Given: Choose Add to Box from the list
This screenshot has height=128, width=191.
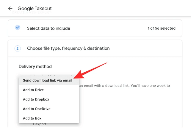Looking at the screenshot, I should click(x=49, y=118).
